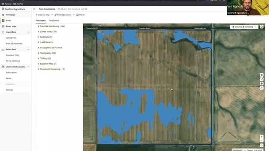Open the Personal bookmarks folder
Image resolution: width=269 pixels, height=151 pixels.
pyautogui.click(x=7, y=4)
